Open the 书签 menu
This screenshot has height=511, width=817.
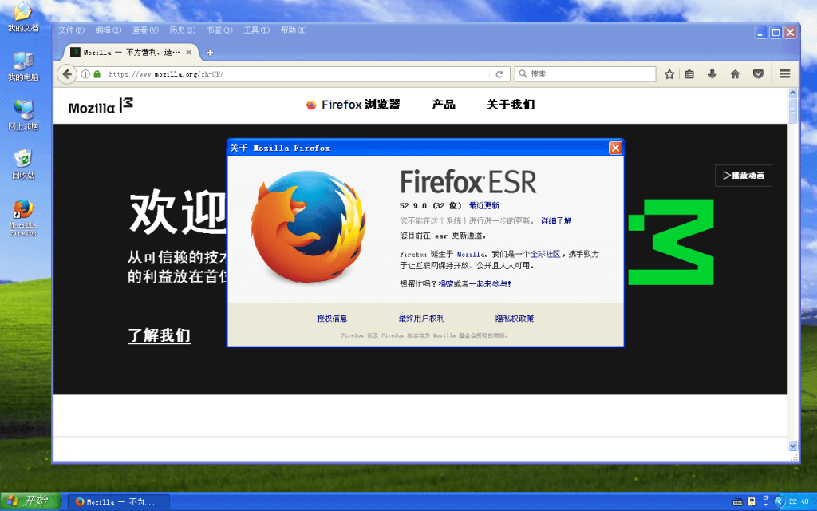[x=219, y=30]
